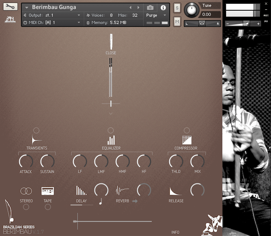Toggle the Equalizer power circle
Image resolution: width=271 pixels, height=236 pixels.
111,130
